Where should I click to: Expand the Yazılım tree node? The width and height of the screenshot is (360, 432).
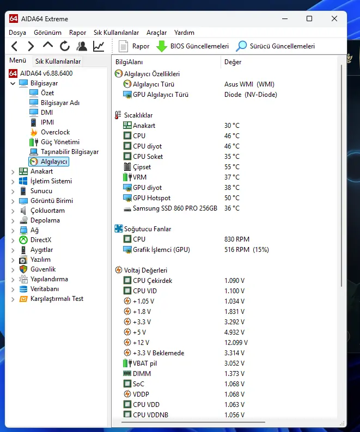click(x=13, y=260)
